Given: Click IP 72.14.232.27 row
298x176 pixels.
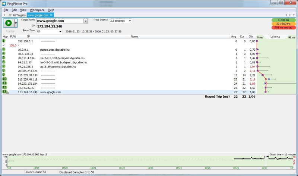Looking at the screenshot, I should (x=26, y=88).
